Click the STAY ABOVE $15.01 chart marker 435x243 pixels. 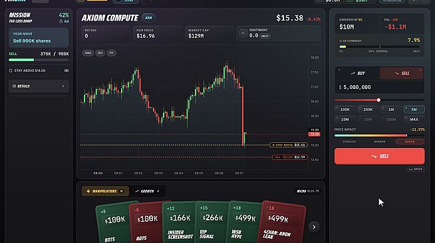point(289,145)
